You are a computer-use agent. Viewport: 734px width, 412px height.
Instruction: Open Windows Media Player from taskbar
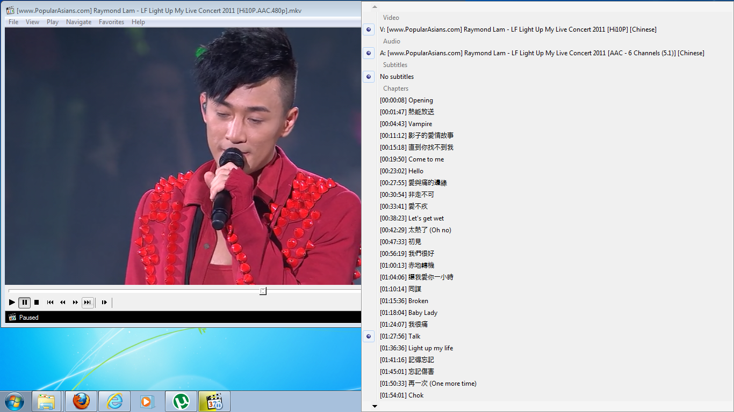[148, 401]
